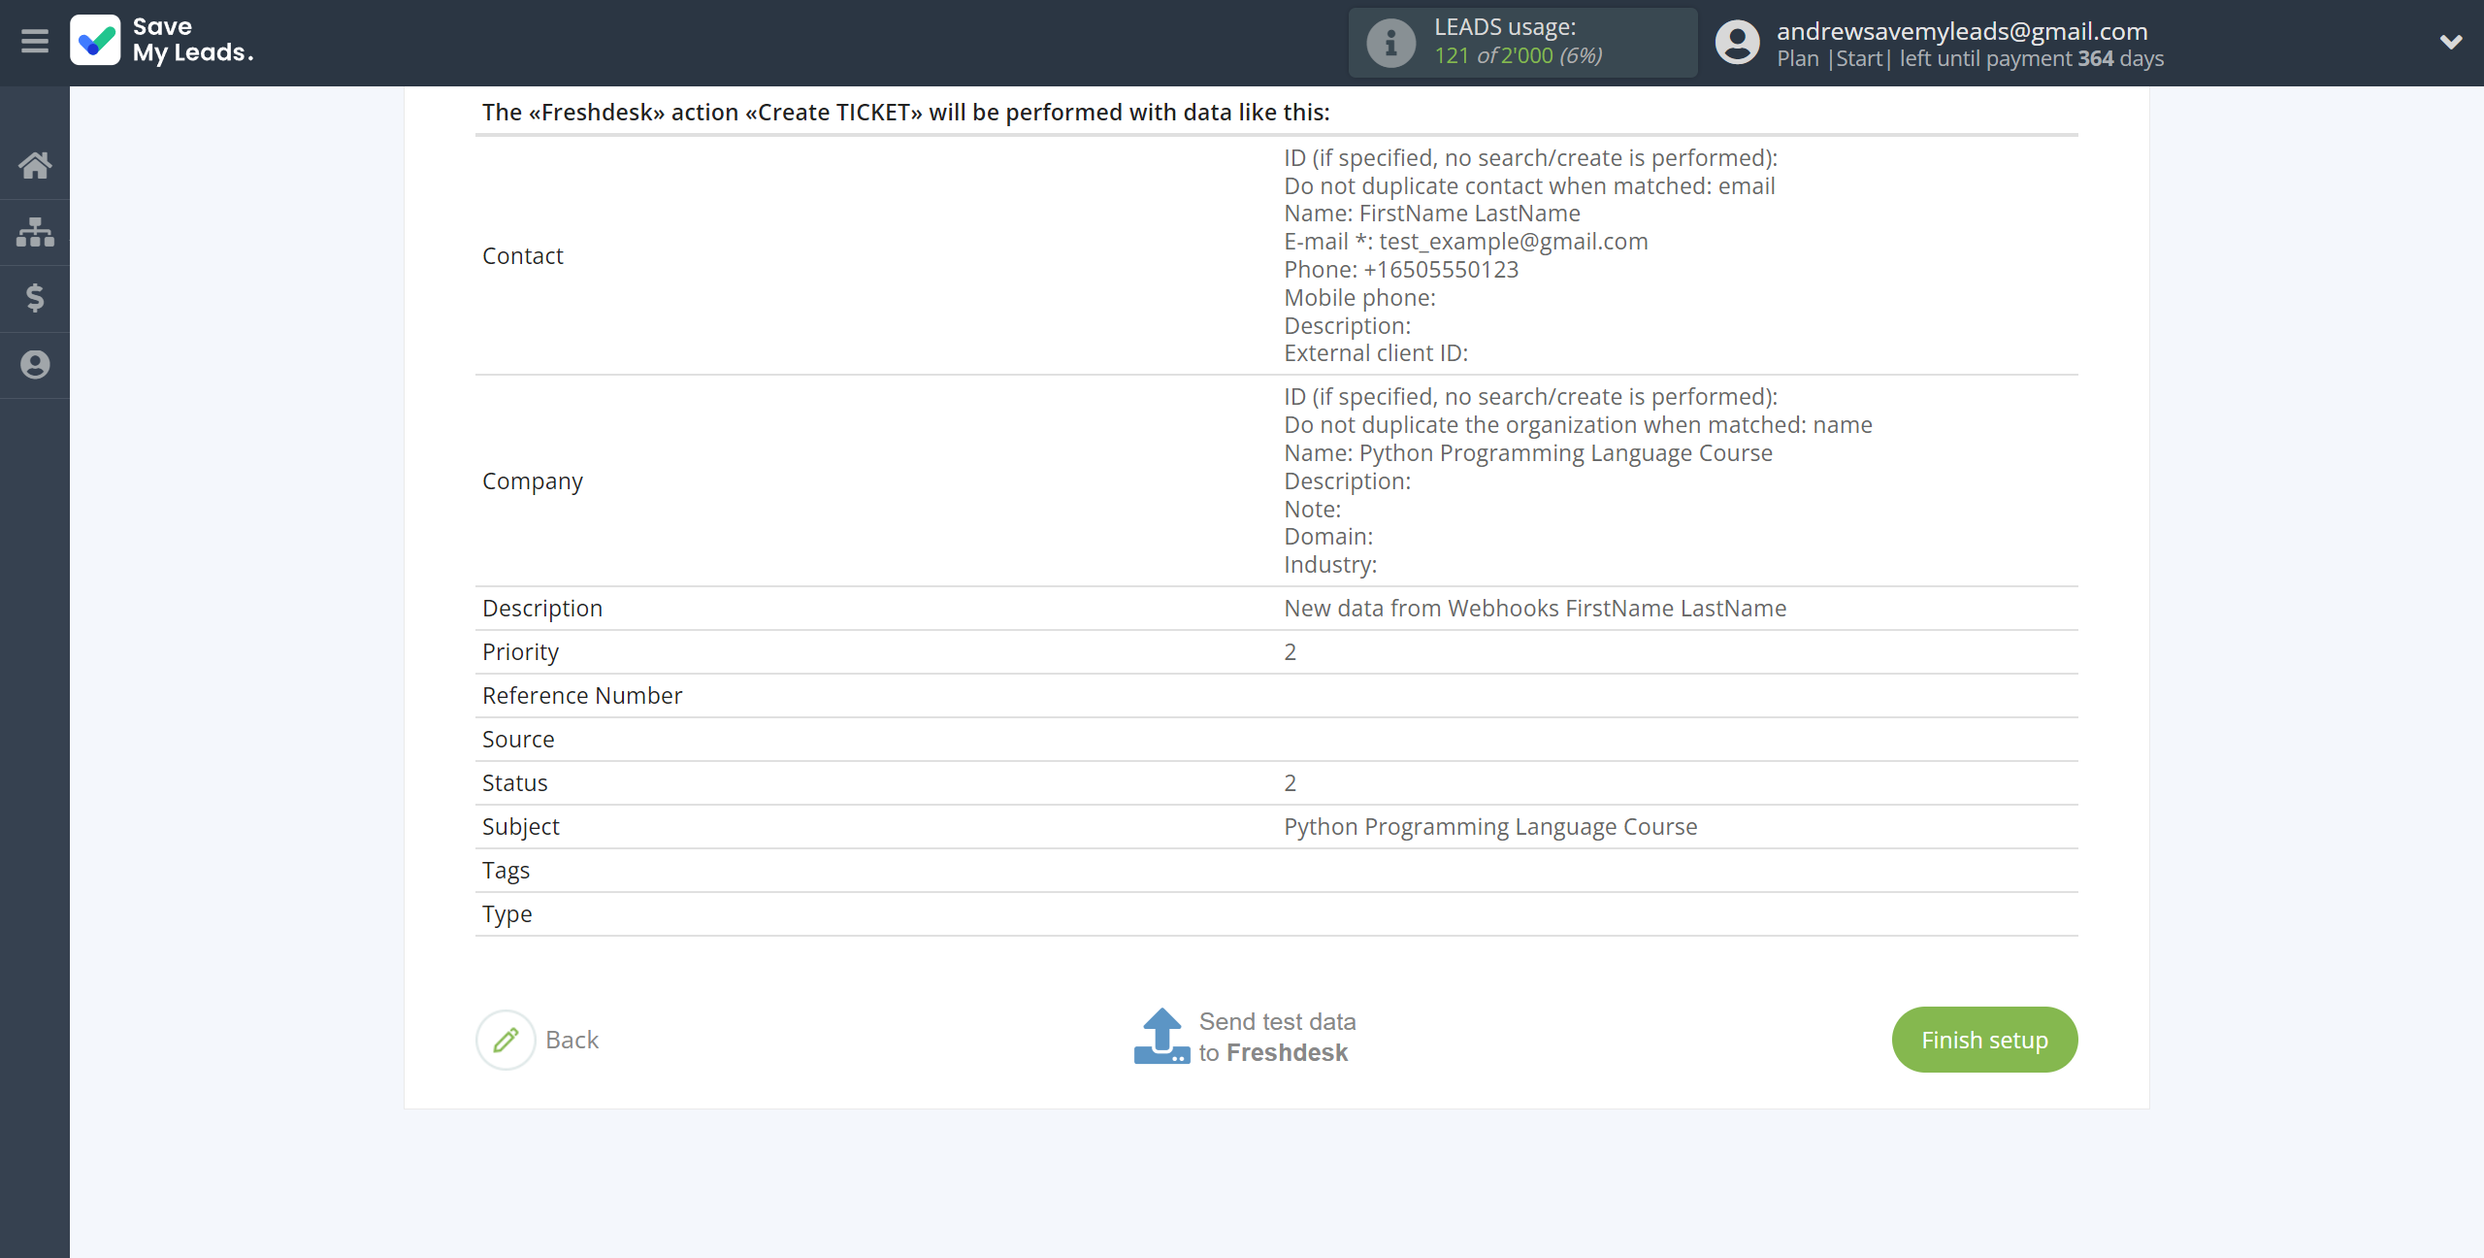Screen dimensions: 2484x1258
Task: Click the upload icon for test data
Action: [1161, 1036]
